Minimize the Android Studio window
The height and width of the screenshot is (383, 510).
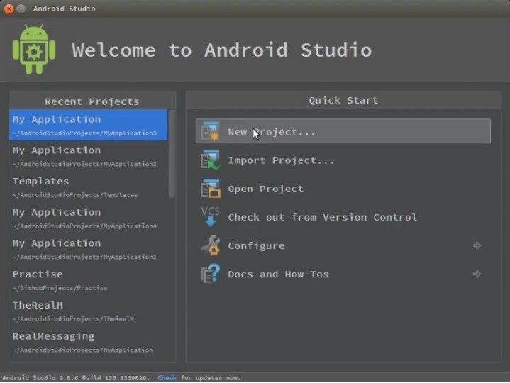pos(21,9)
